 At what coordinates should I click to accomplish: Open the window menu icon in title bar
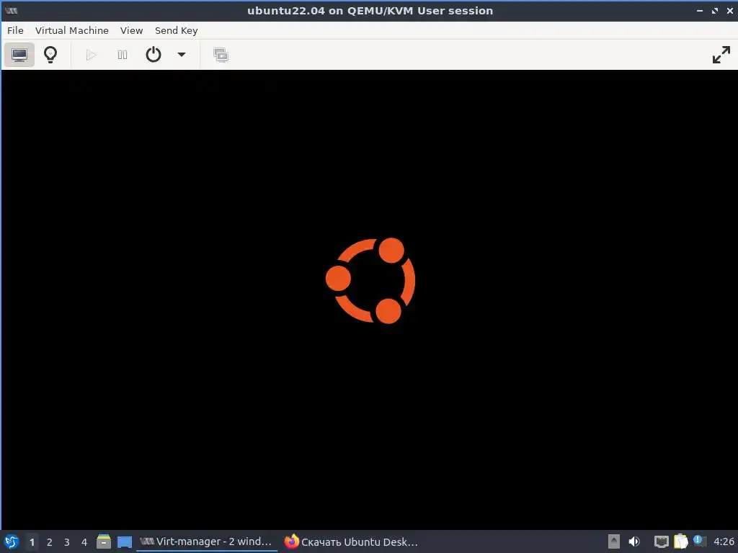(x=12, y=10)
